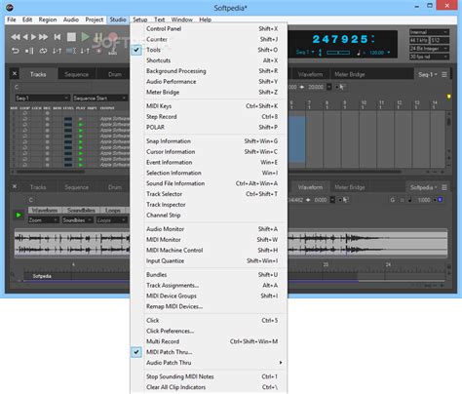Close the upper Tracks panel with X
Image resolution: width=462 pixels, height=394 pixels.
point(15,74)
